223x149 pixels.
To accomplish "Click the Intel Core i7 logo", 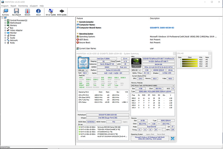I will coord(83,63).
